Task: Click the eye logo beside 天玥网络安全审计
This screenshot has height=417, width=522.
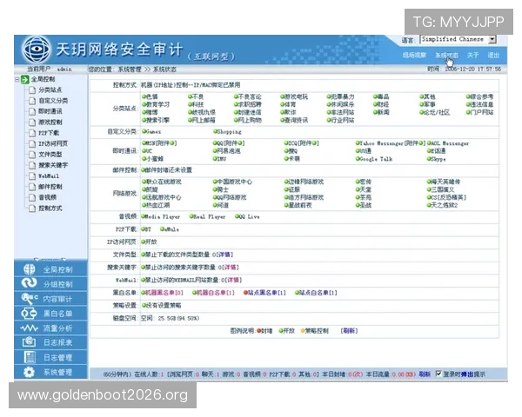Action: pos(37,50)
